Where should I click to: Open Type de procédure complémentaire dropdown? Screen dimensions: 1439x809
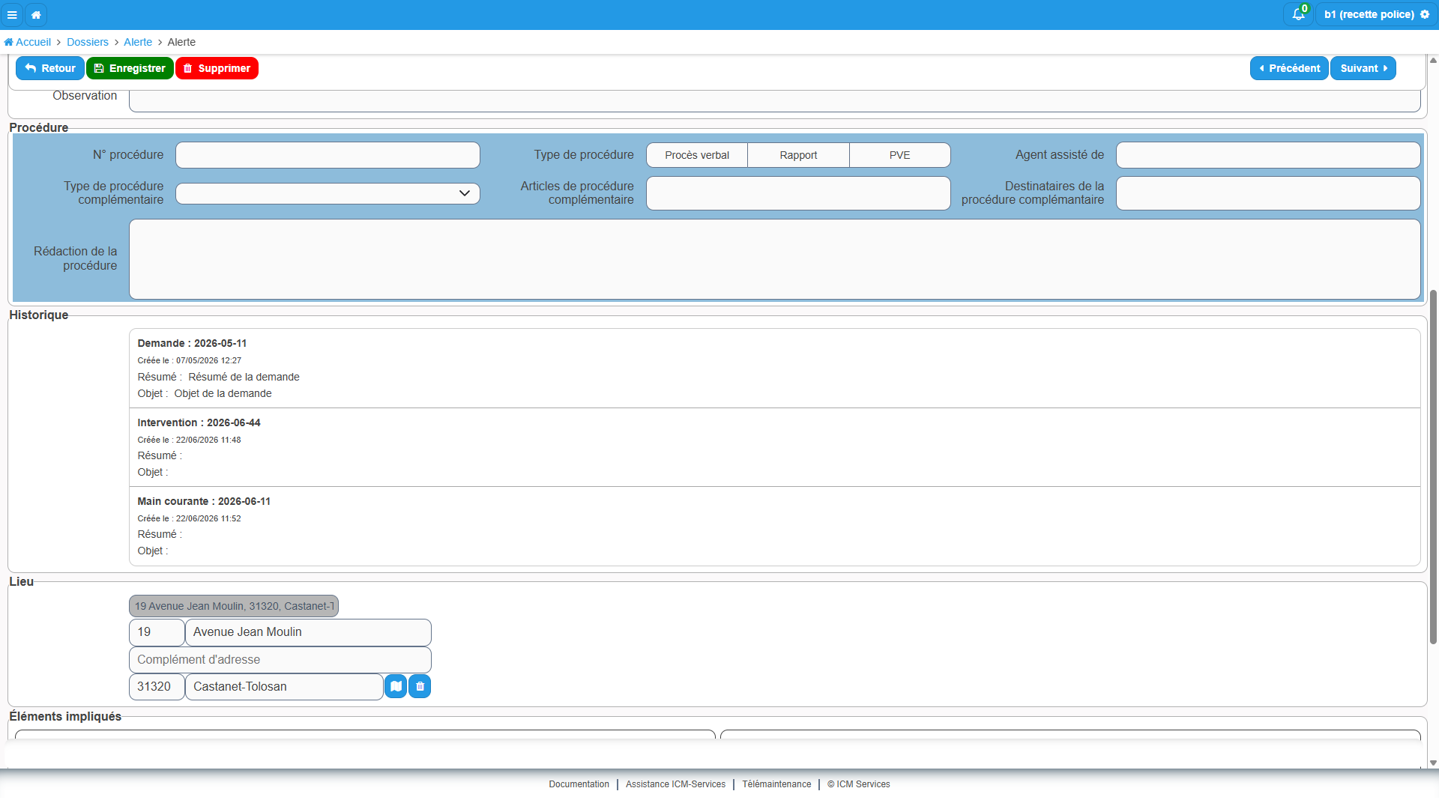[328, 193]
